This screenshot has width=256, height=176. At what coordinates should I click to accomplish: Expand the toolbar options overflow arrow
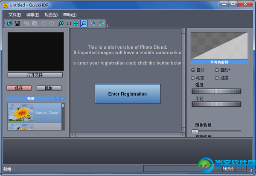(108, 26)
